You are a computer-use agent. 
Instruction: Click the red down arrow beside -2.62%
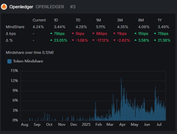click(x=114, y=40)
